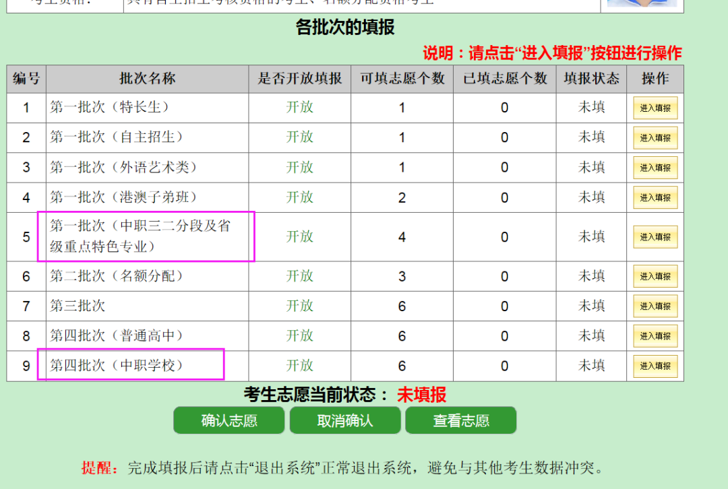Viewport: 728px width, 489px height.
Task: Click 未填 status in 第二批次（名额分配） row
Action: pos(592,276)
